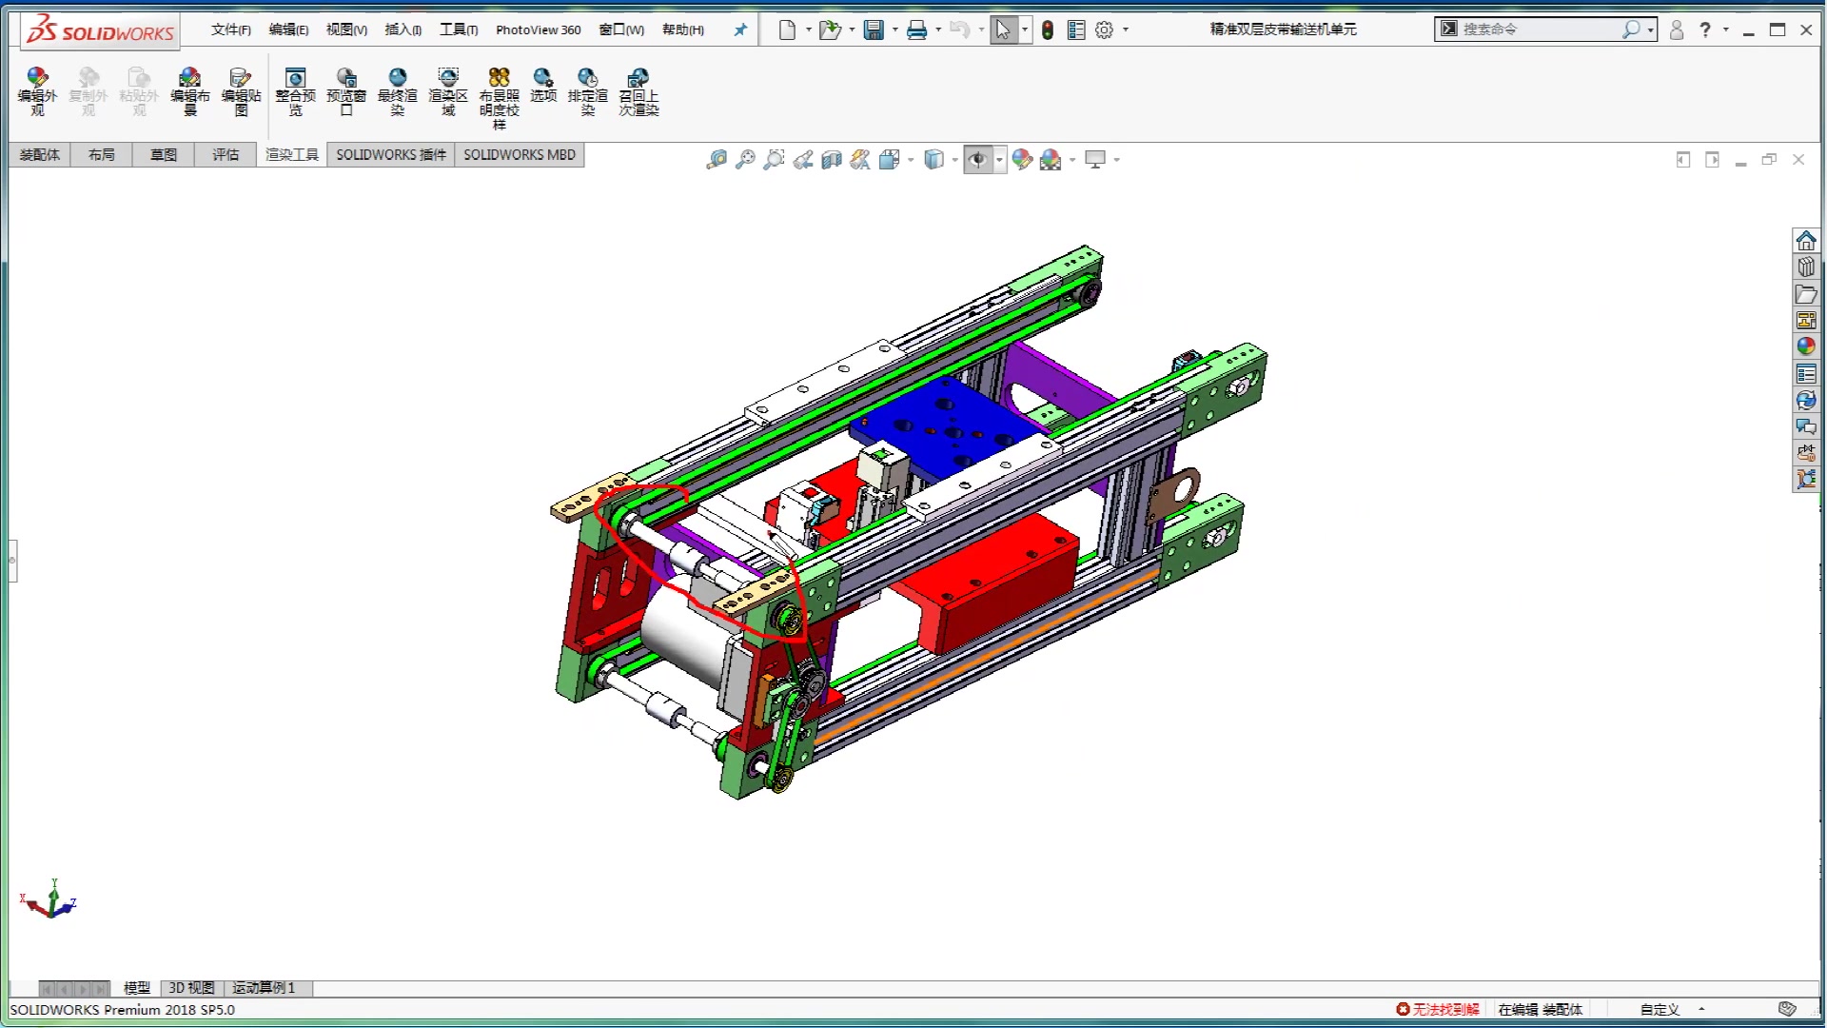This screenshot has height=1028, width=1827.
Task: Toggle the Hide/Show Items eye icon
Action: [x=980, y=159]
